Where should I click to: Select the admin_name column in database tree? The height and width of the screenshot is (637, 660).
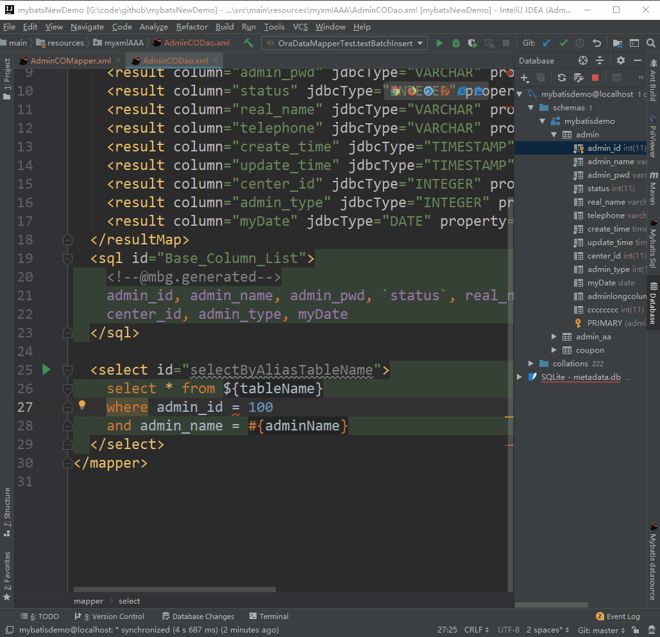[x=609, y=162]
